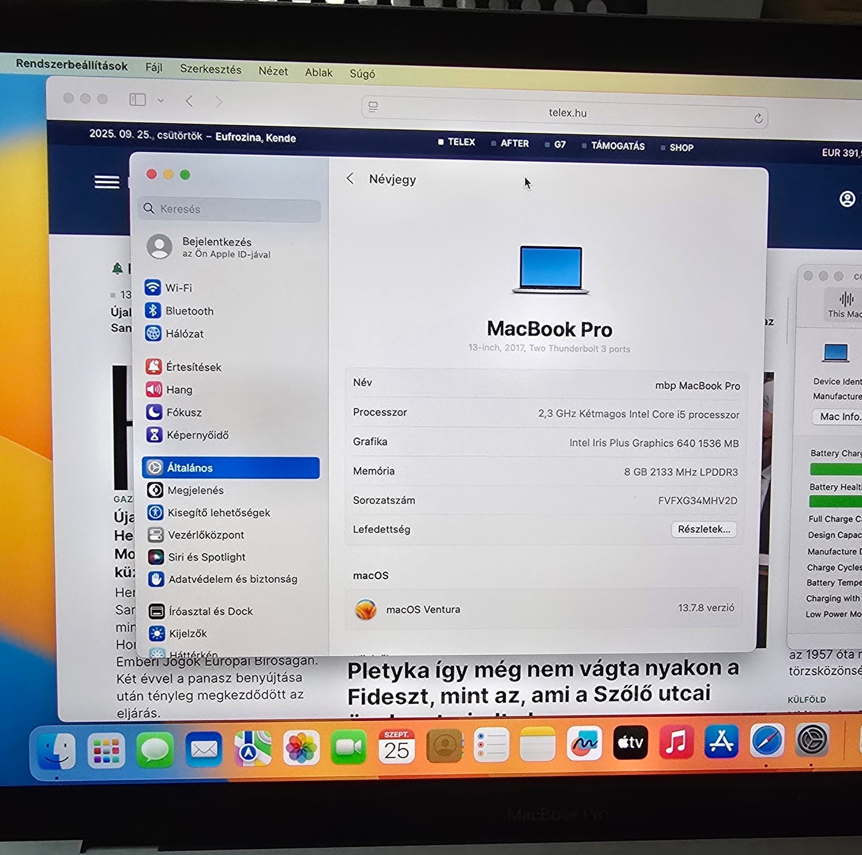Select Hálózat in the sidebar
Screen dimensions: 862x855
tap(174, 333)
